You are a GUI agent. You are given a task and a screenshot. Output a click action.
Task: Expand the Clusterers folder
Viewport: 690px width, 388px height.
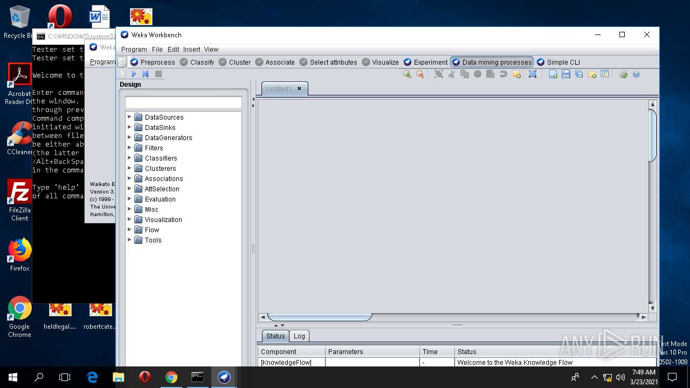coord(129,168)
